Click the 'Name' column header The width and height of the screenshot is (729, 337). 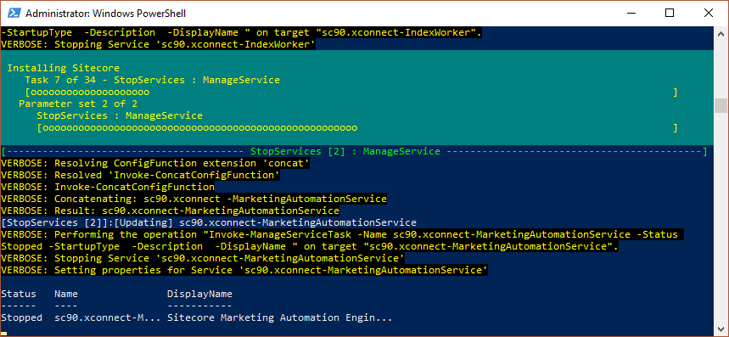click(66, 294)
